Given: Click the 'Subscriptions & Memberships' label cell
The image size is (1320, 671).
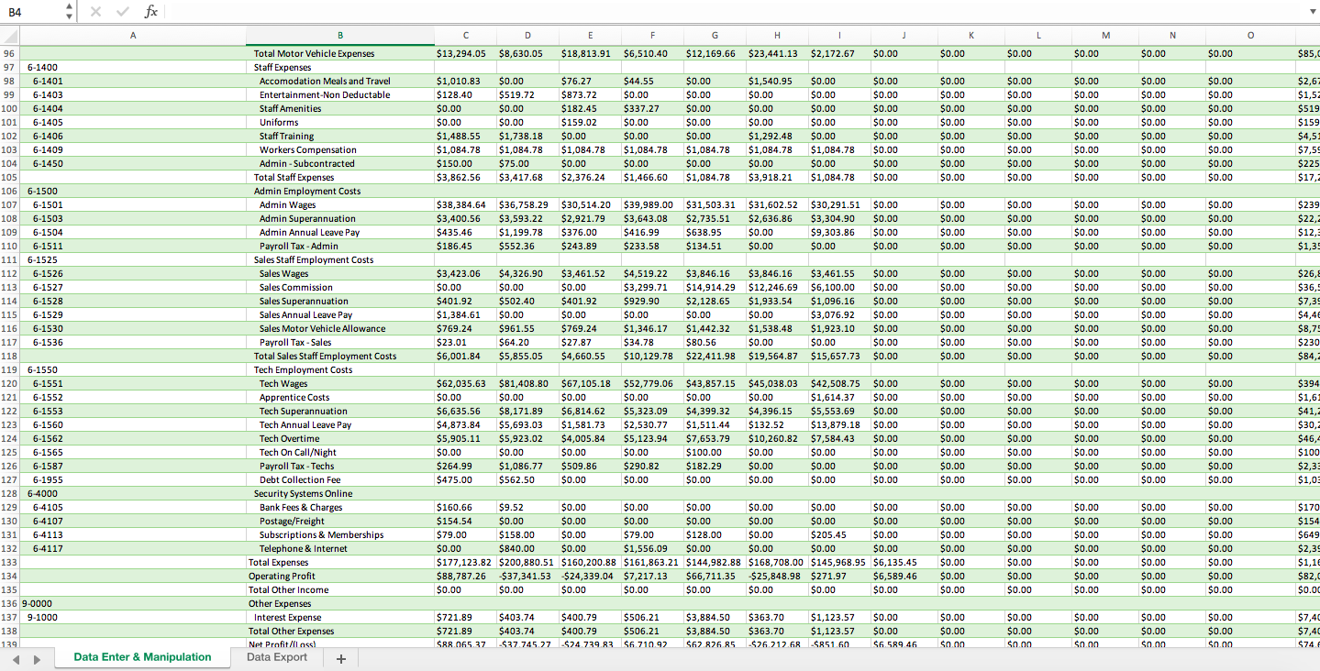Looking at the screenshot, I should 340,535.
